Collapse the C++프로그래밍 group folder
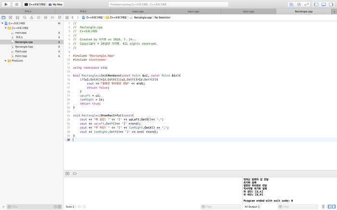Viewport: 337px width, 210px height. click(x=6, y=28)
